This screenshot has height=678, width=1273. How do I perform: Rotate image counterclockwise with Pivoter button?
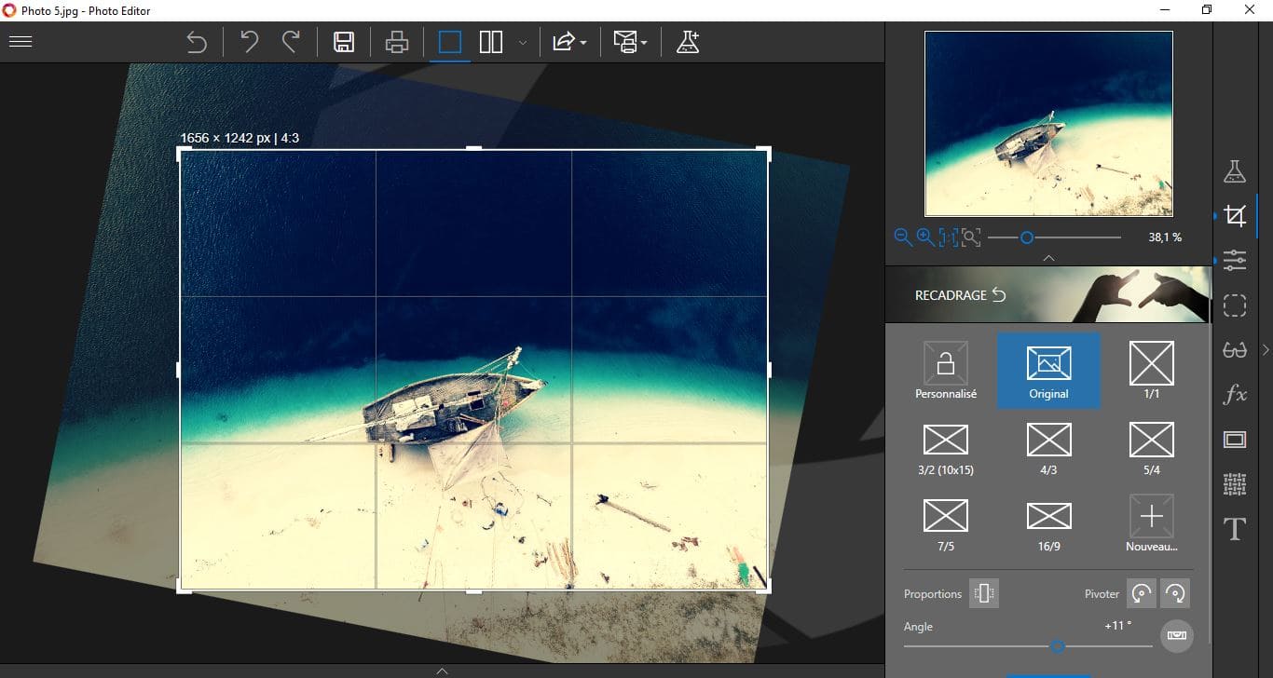coord(1142,593)
